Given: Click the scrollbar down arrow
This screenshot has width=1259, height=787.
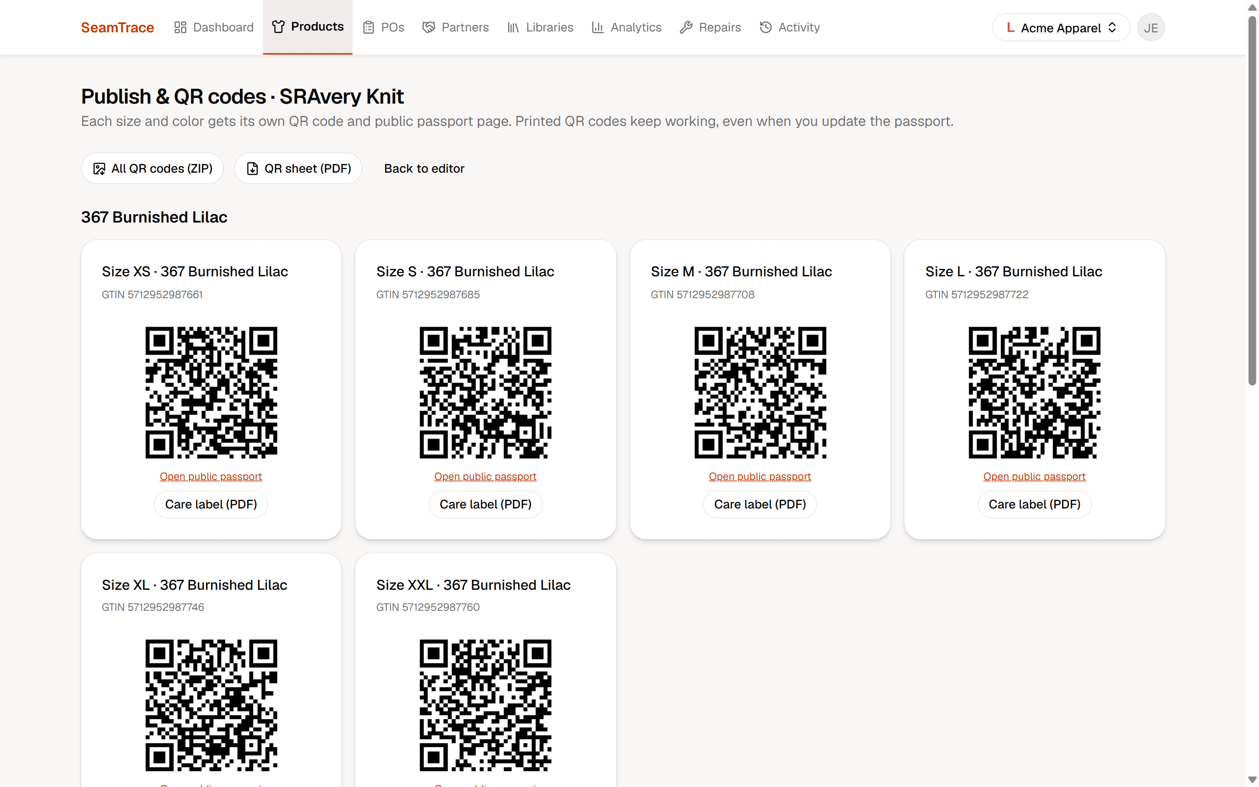Looking at the screenshot, I should tap(1252, 780).
